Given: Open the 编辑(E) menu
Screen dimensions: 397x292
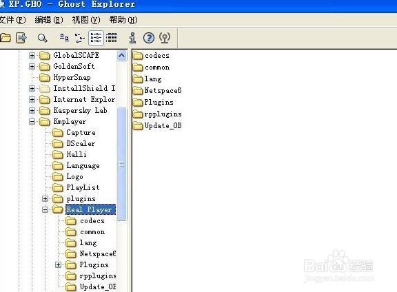Looking at the screenshot, I should [49, 20].
